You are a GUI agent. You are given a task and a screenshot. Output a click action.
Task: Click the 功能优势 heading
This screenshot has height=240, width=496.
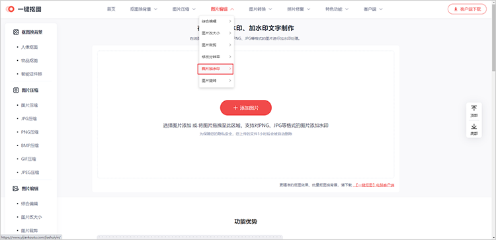tap(246, 221)
